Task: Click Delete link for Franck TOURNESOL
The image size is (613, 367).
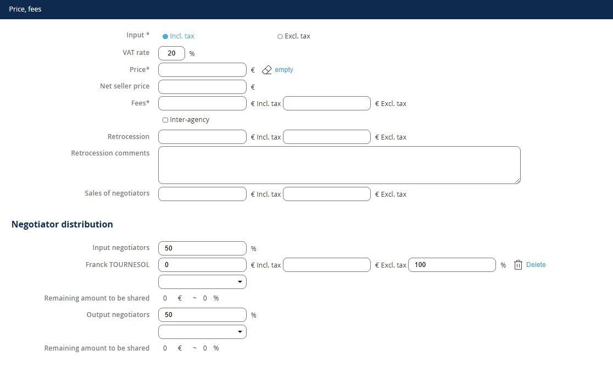Action: coord(536,265)
